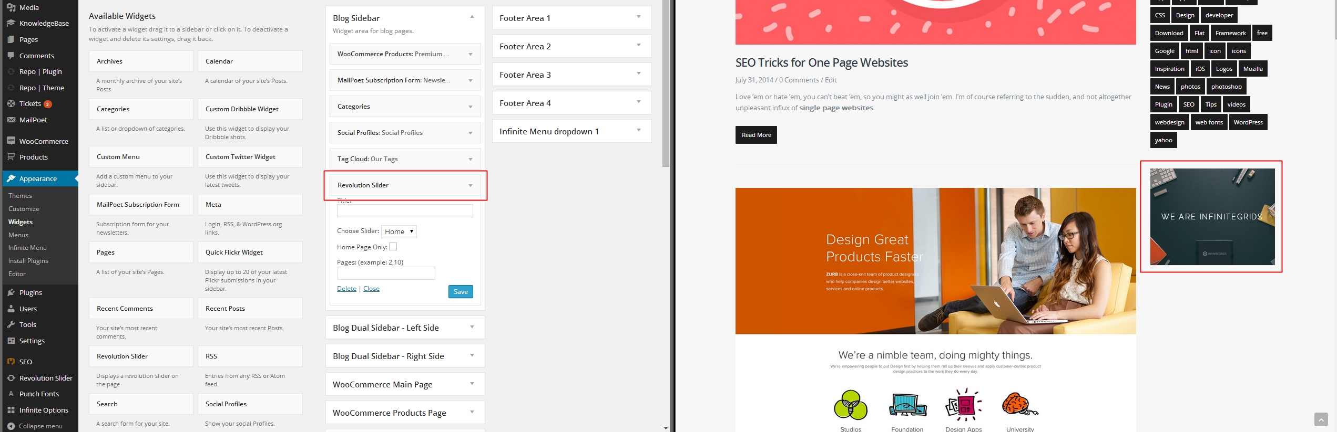
Task: Expand Footer Area 1 panel
Action: [x=639, y=17]
